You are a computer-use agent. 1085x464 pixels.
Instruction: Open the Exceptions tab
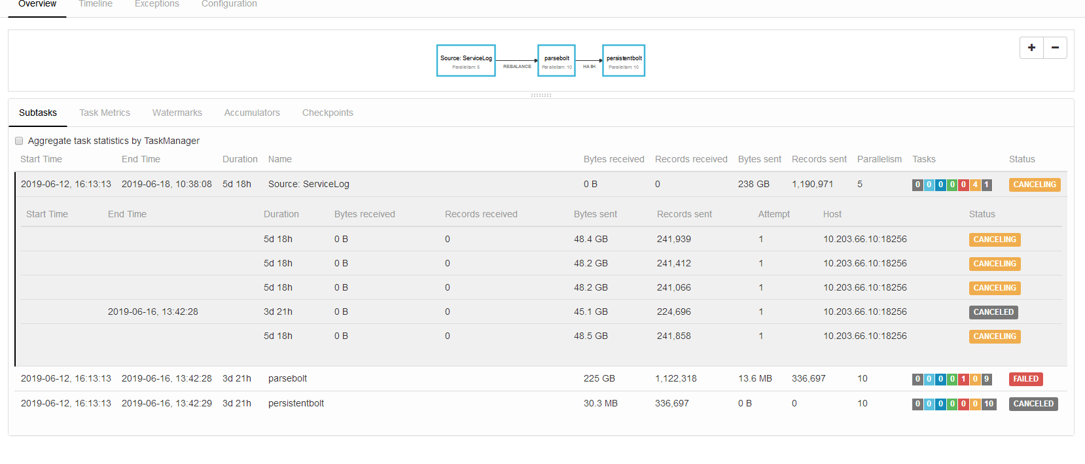click(156, 5)
